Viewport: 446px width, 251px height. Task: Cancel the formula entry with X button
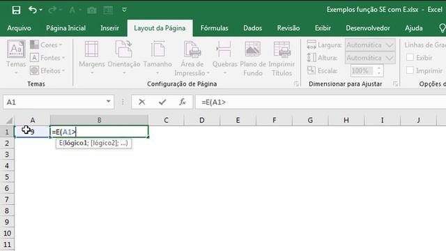click(x=141, y=102)
